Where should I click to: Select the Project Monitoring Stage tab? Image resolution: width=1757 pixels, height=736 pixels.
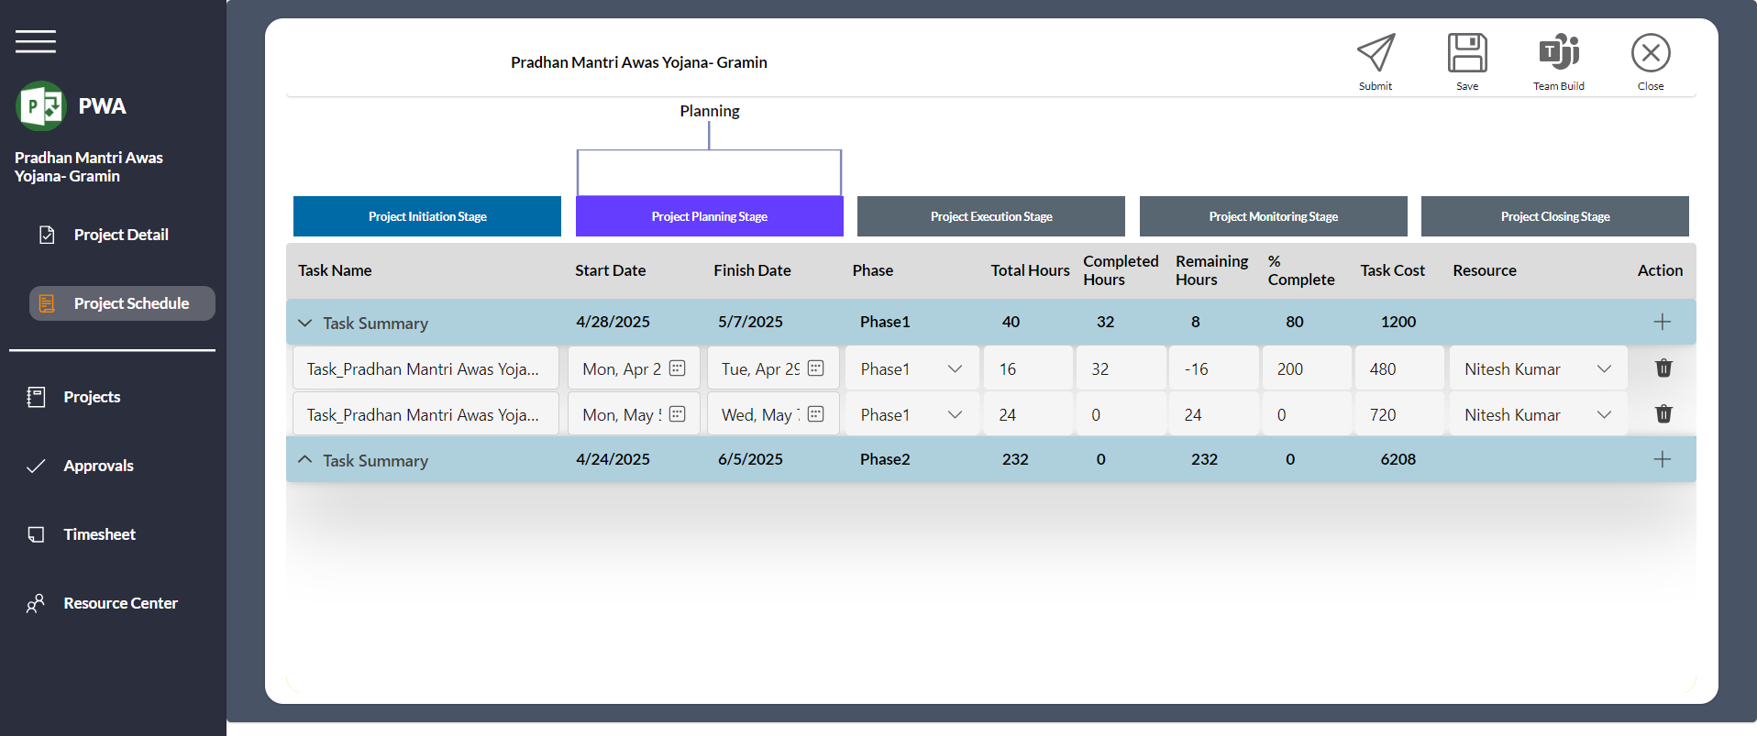(1274, 216)
